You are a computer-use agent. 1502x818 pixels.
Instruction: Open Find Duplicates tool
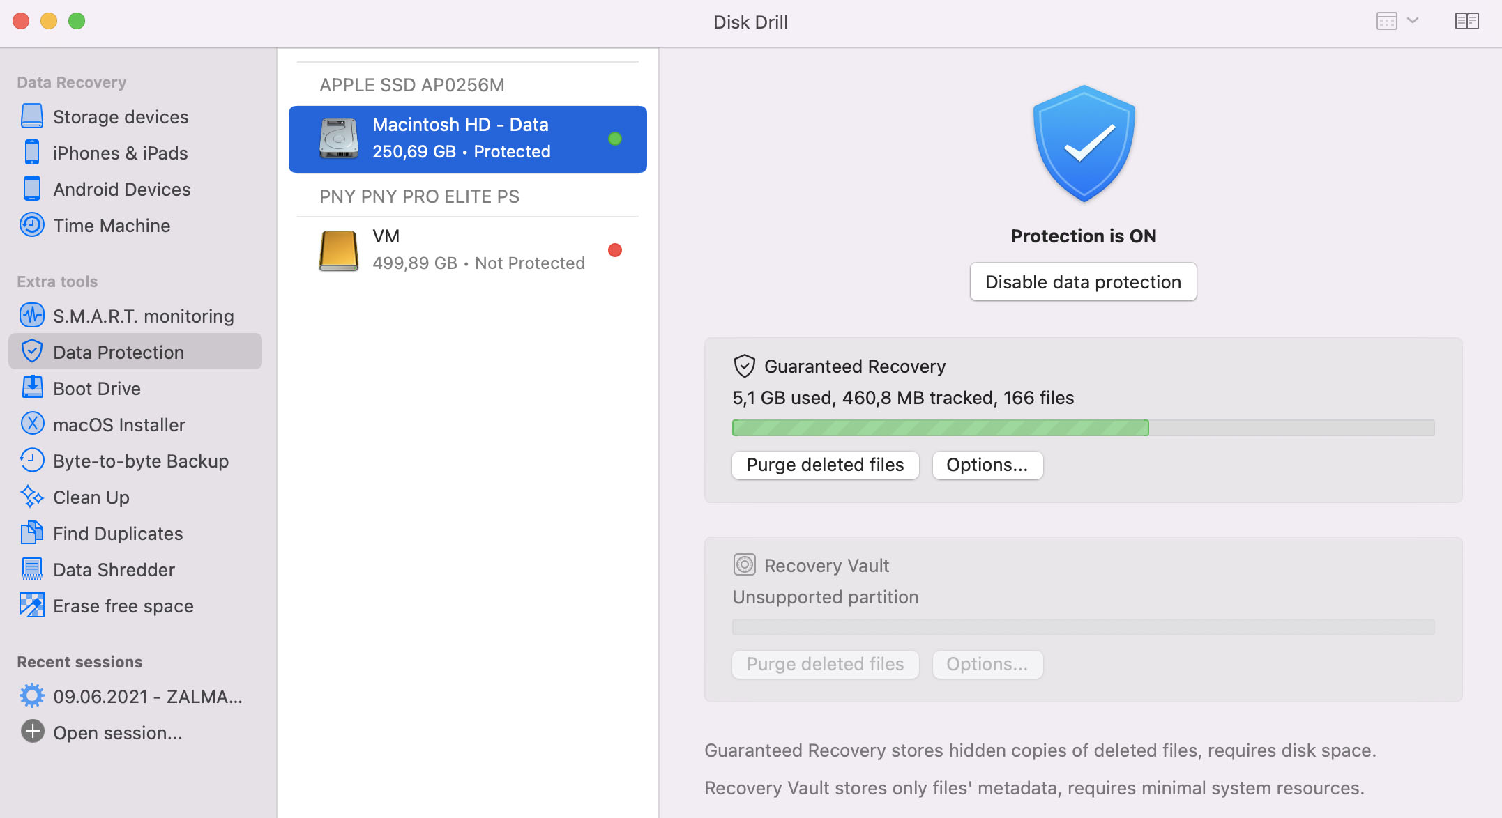[x=135, y=534]
